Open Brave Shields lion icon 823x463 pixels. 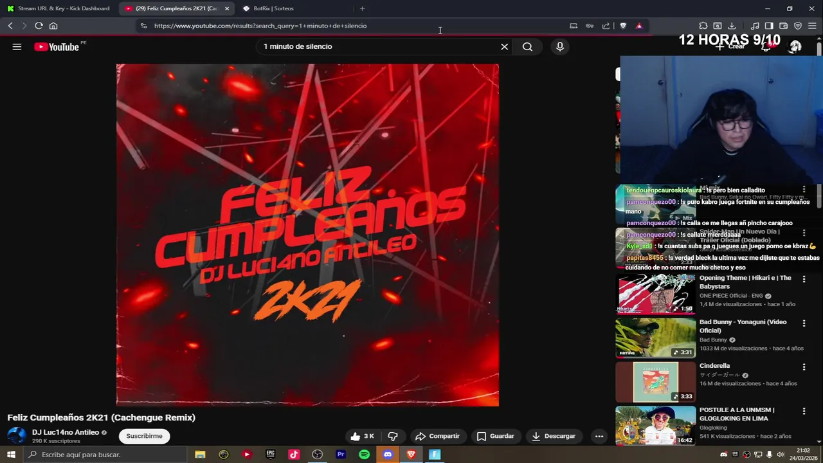coord(623,26)
